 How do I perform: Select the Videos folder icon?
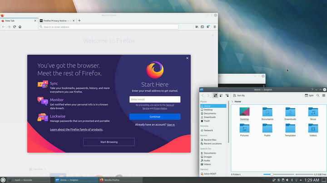click(313, 130)
